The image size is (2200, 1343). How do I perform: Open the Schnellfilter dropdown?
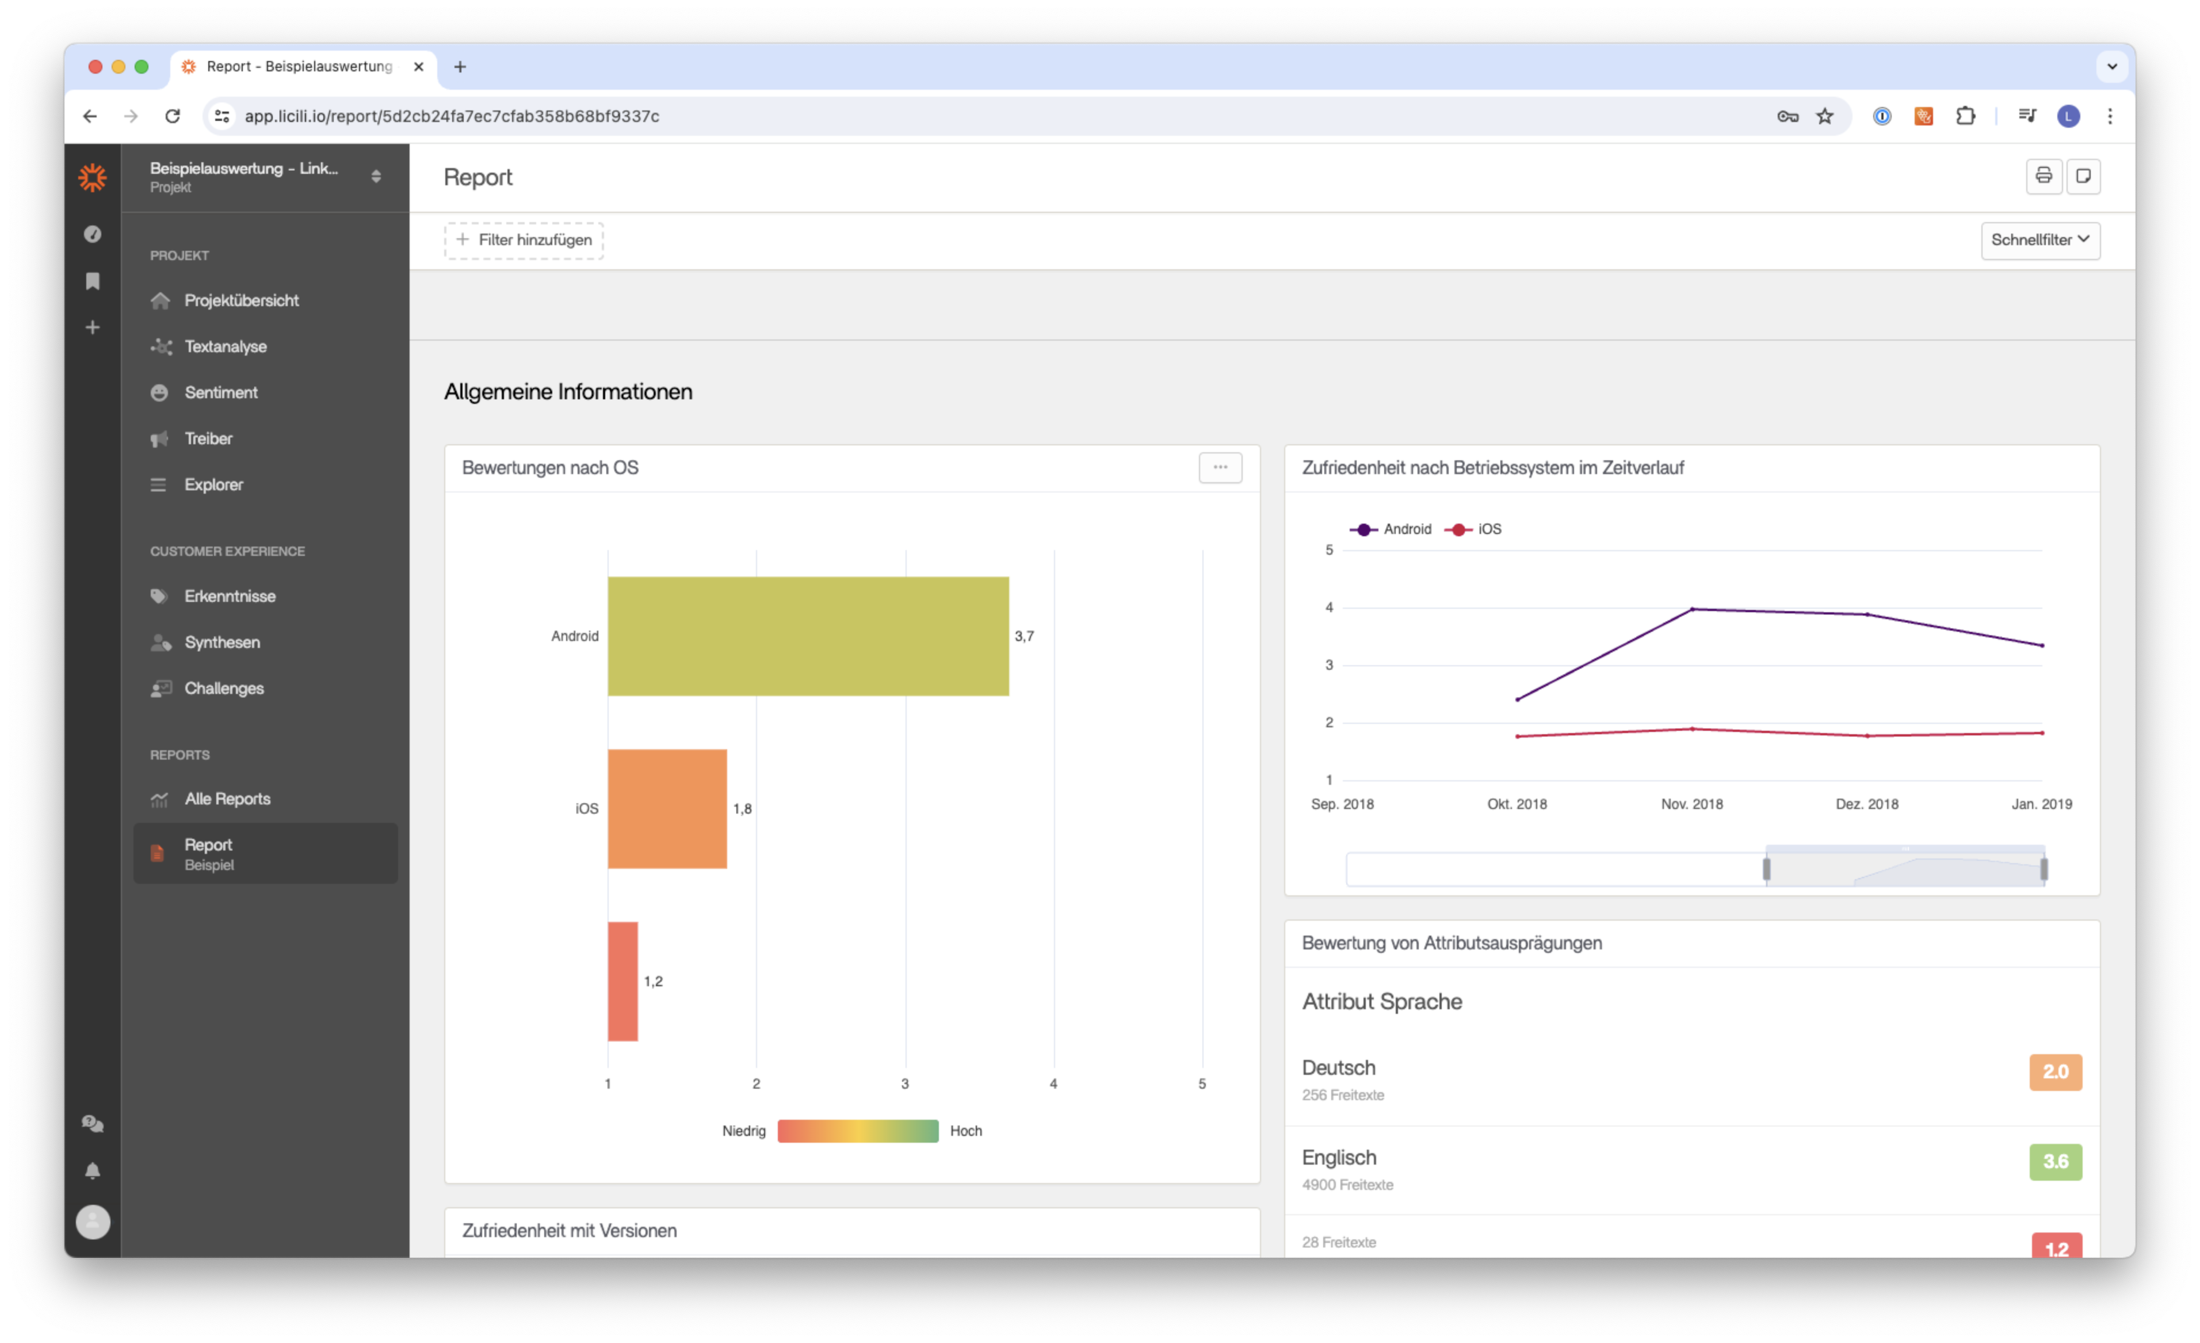(2040, 240)
